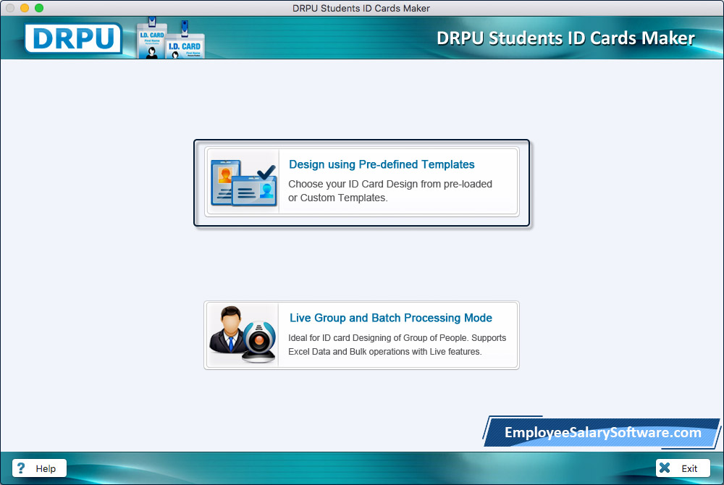724x485 pixels.
Task: Click the Help button
Action: click(x=39, y=468)
